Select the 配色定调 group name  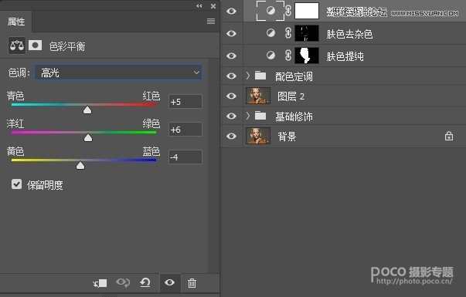point(294,76)
